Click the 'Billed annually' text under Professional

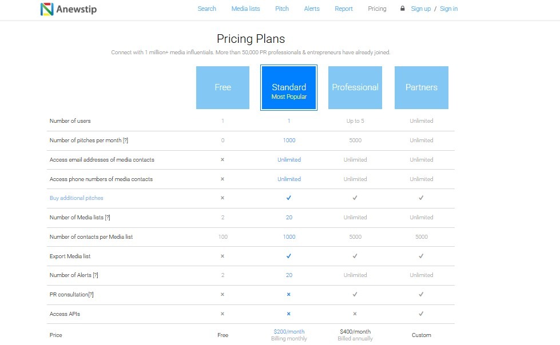coord(355,339)
